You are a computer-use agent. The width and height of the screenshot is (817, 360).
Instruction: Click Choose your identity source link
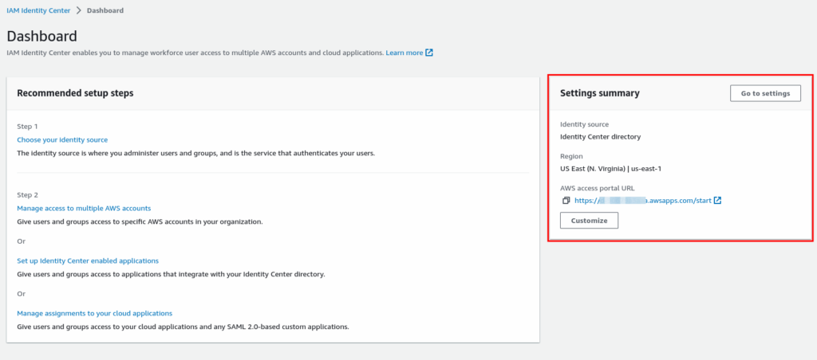tap(62, 139)
